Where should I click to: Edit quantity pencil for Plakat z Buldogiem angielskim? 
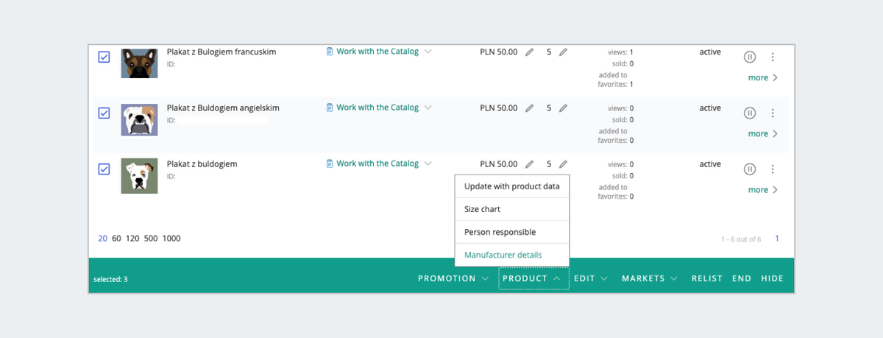(x=563, y=108)
